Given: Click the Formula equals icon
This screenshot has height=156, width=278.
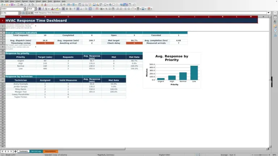Looking at the screenshot, I should [x=32, y=13].
